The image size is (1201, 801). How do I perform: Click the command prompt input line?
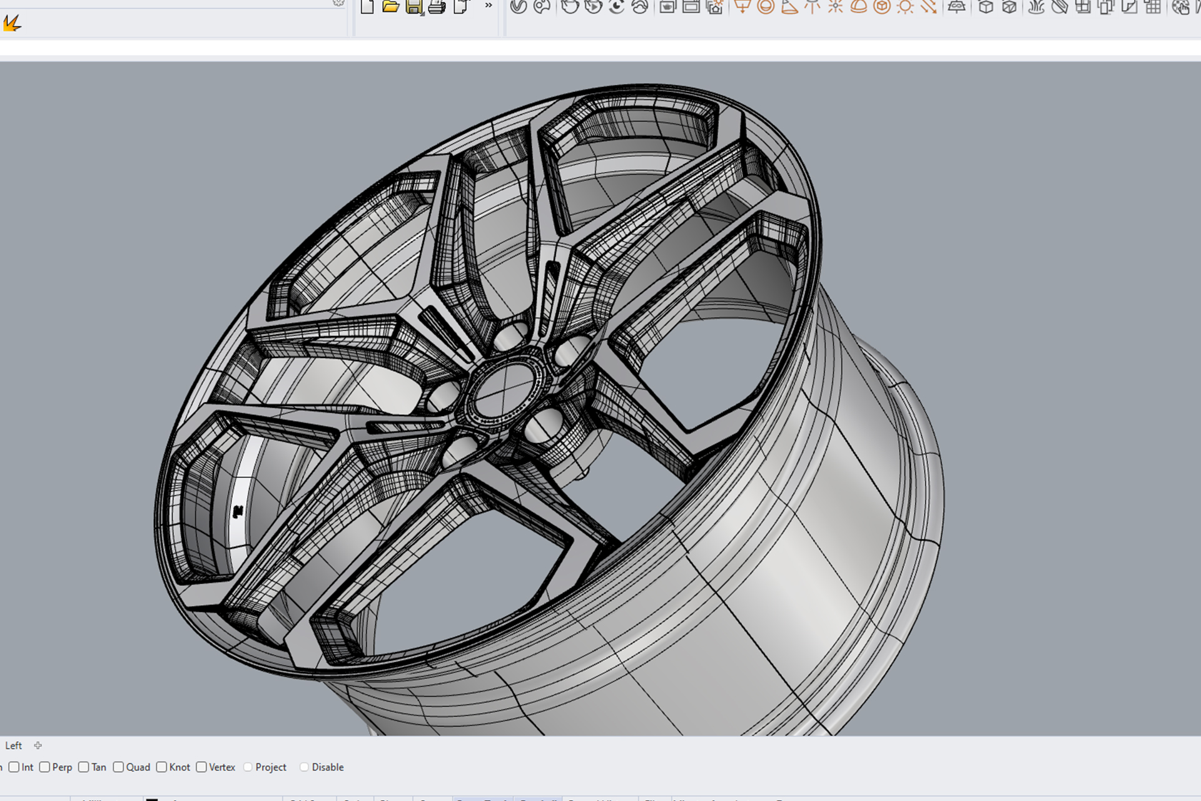point(600,48)
